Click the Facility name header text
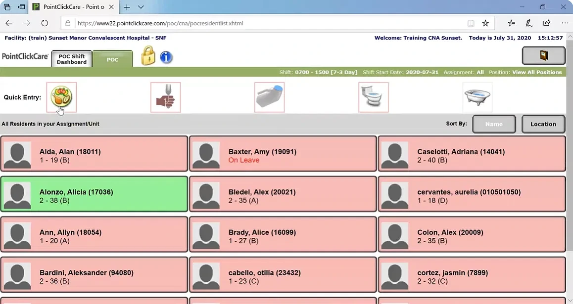Image resolution: width=573 pixels, height=304 pixels. [86, 38]
